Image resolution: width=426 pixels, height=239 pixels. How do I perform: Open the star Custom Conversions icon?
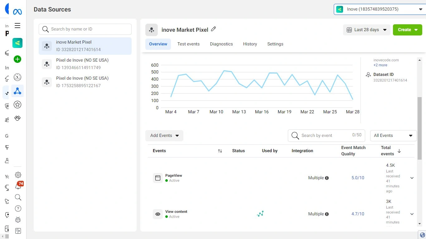(x=17, y=105)
